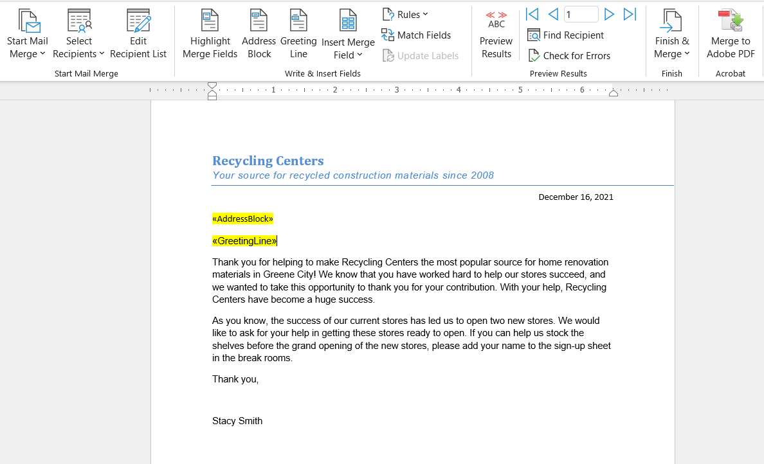The height and width of the screenshot is (464, 764).
Task: Go to the previous record
Action: (x=553, y=15)
